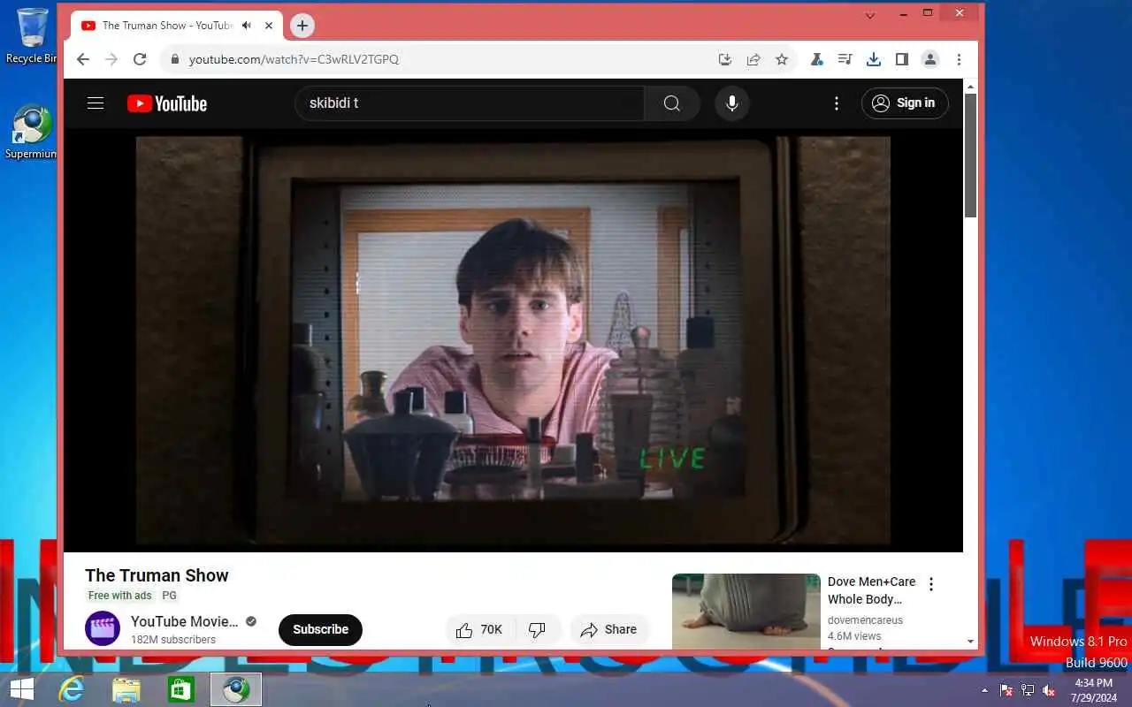1132x707 pixels.
Task: Open the Dove Men+Care video thumbnail
Action: (746, 612)
